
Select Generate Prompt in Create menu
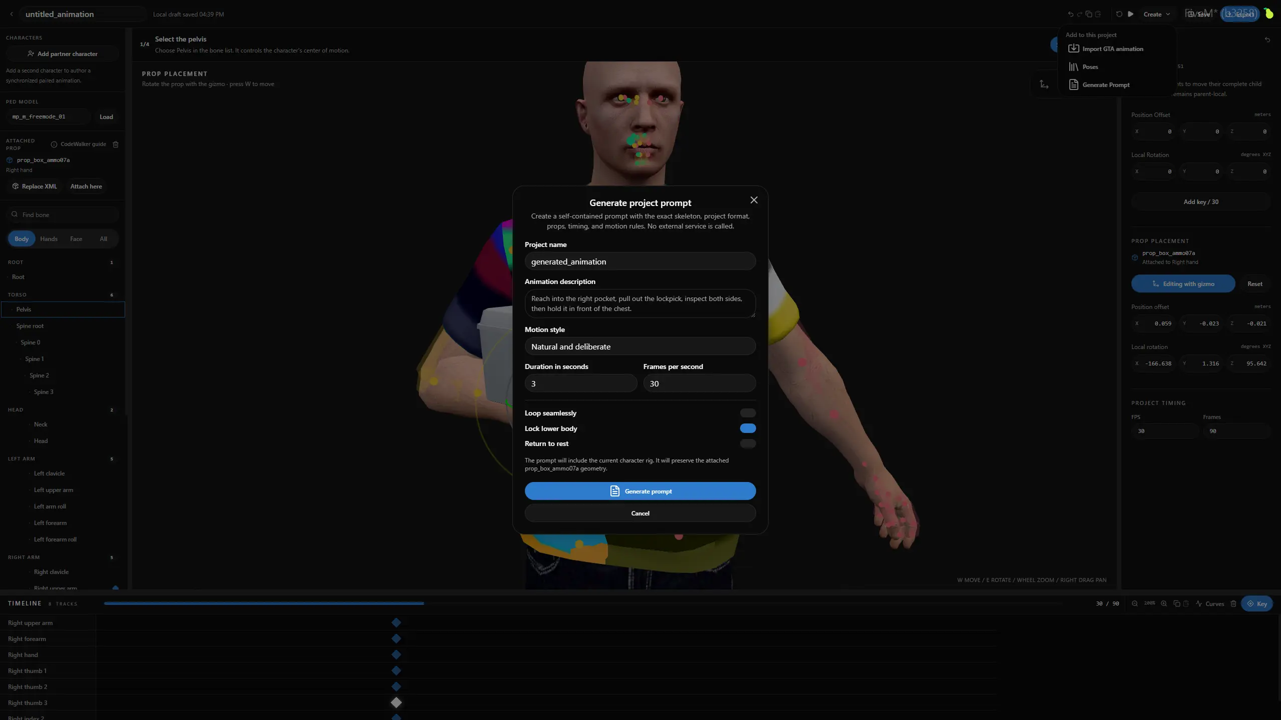(x=1112, y=84)
